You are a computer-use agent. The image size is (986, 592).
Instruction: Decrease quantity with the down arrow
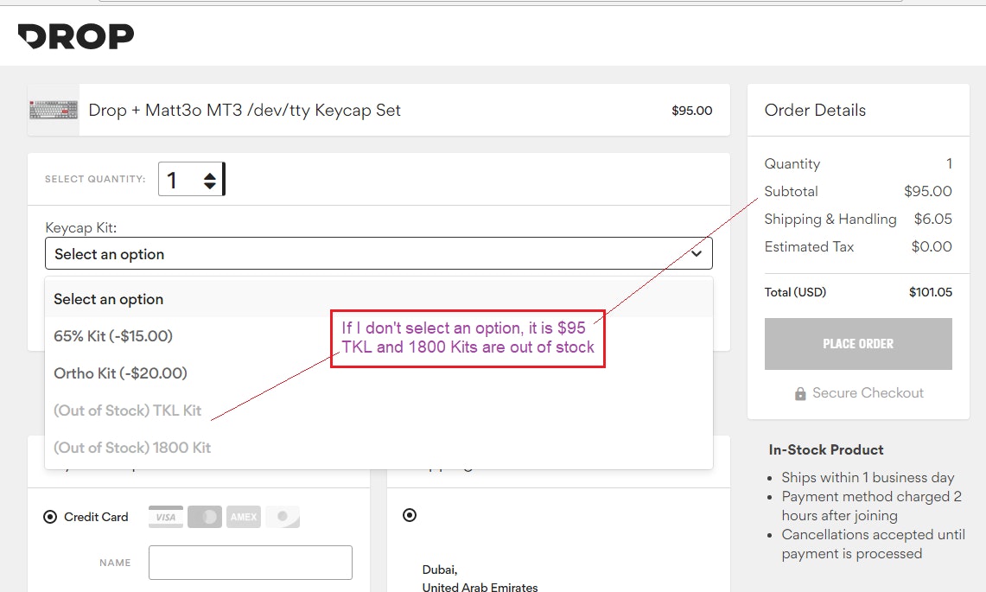(210, 186)
